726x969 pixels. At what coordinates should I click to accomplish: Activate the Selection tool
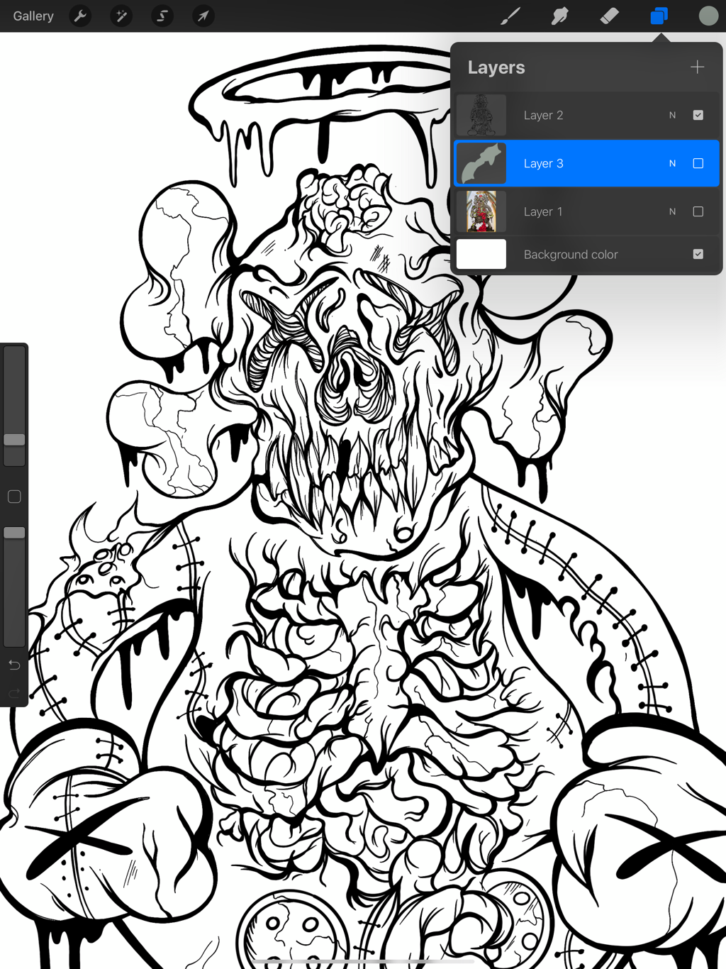coord(162,16)
